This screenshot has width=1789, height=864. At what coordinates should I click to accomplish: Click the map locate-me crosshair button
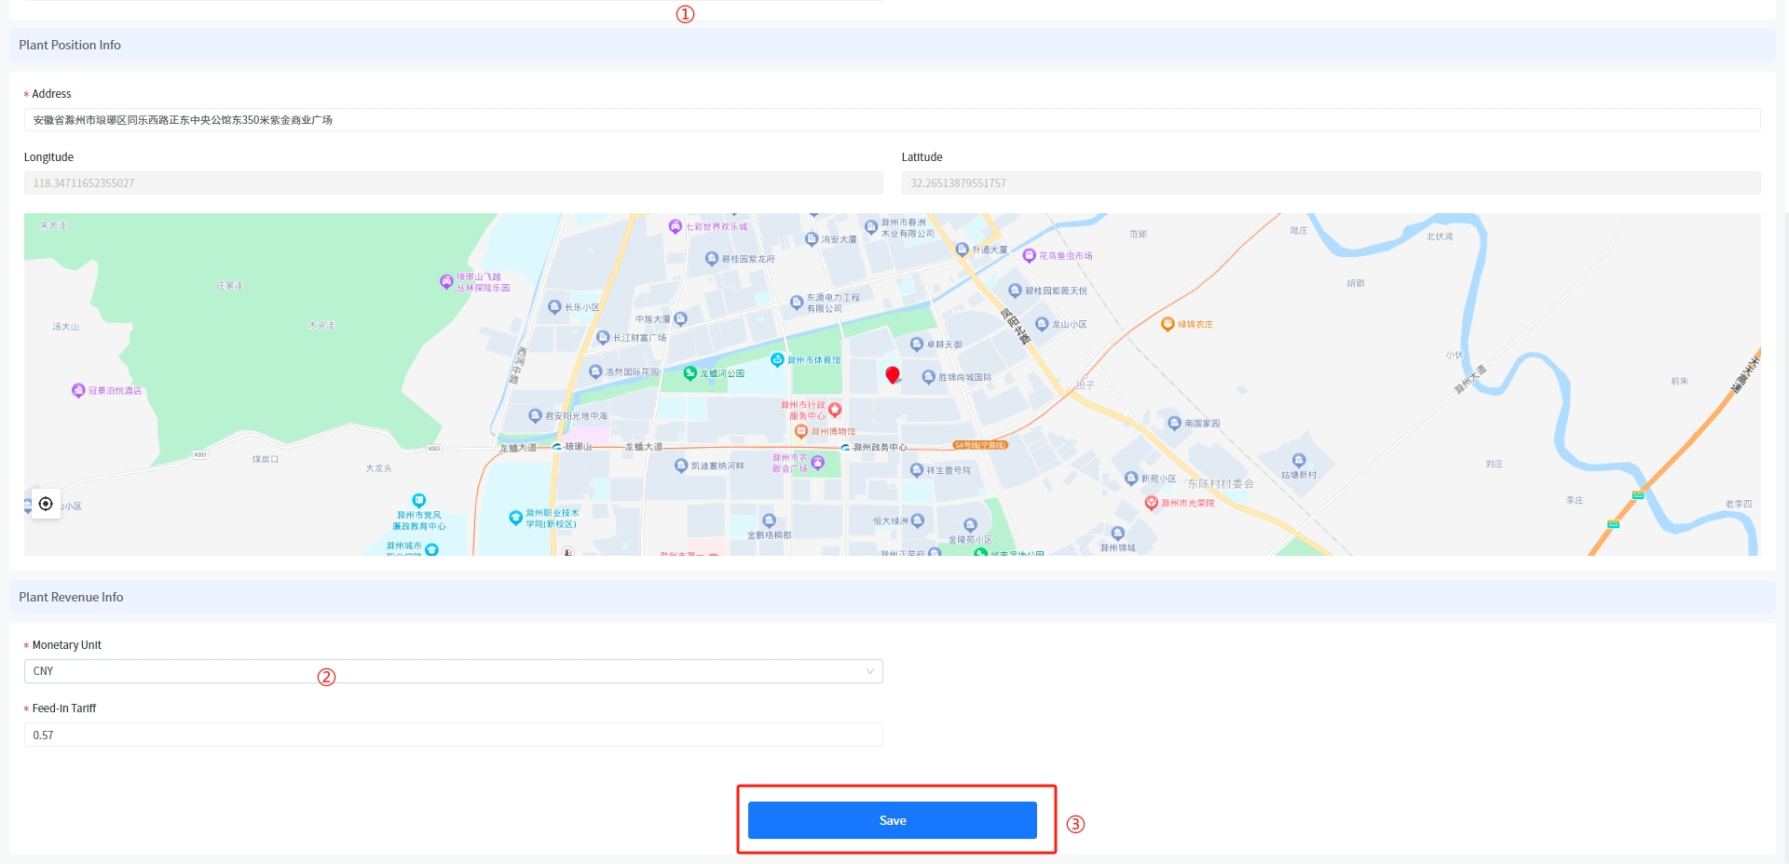pyautogui.click(x=46, y=504)
